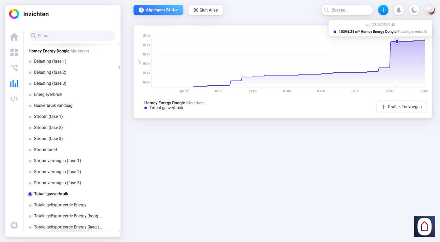Open the Settings gear icon
Screen dimensions: 440x242
click(x=14, y=225)
